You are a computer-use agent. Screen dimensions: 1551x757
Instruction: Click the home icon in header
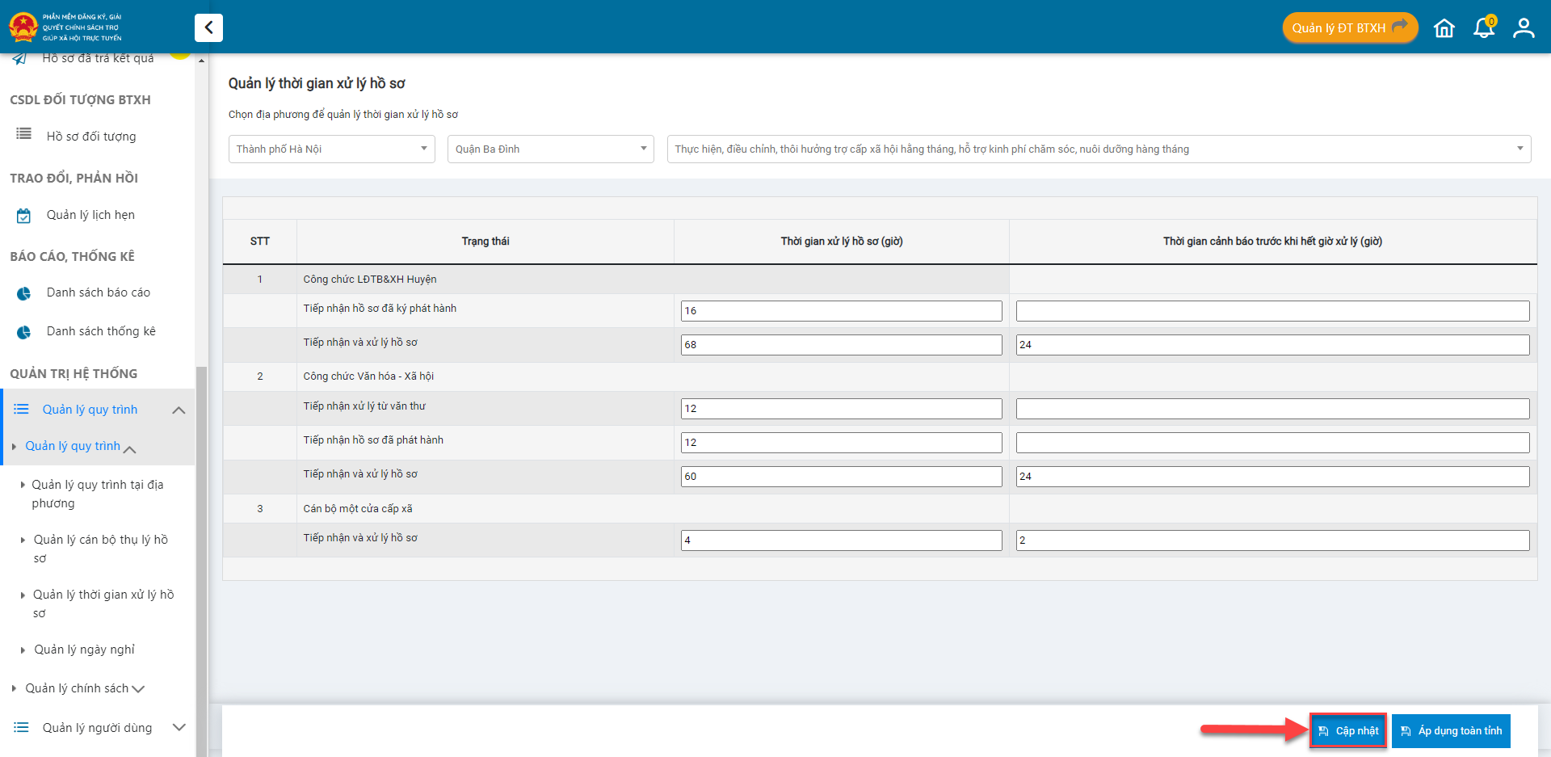[x=1444, y=28]
